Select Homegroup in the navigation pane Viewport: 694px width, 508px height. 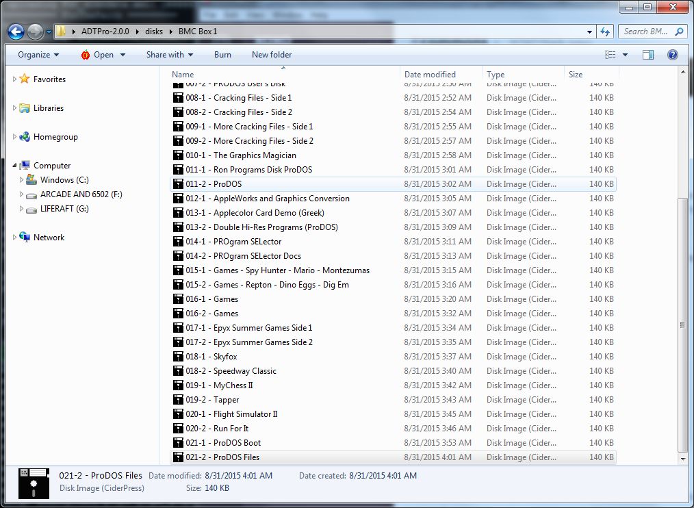coord(55,137)
